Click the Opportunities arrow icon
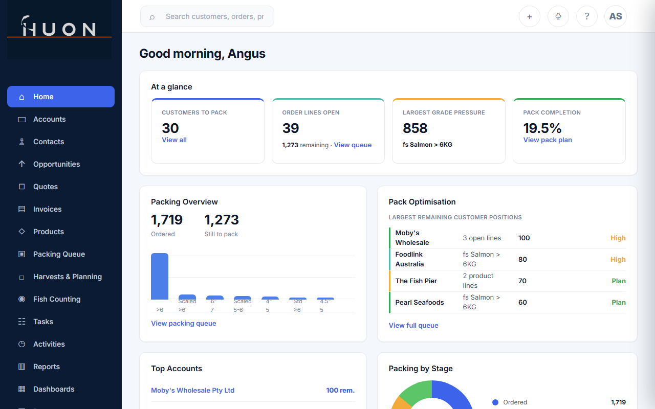This screenshot has height=409, width=655. (x=21, y=164)
